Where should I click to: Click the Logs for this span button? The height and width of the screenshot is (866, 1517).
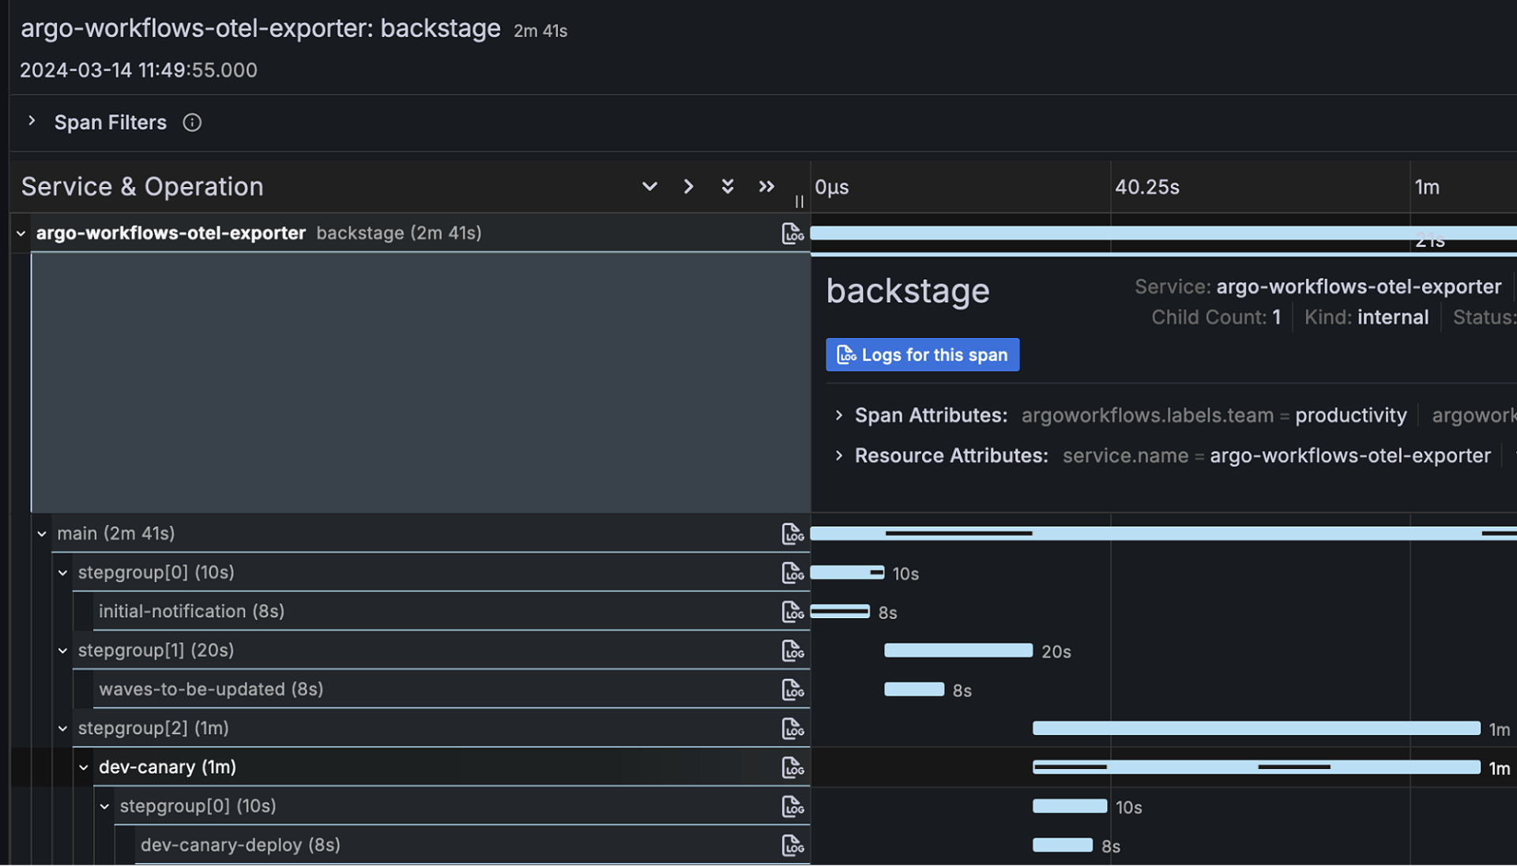[922, 354]
